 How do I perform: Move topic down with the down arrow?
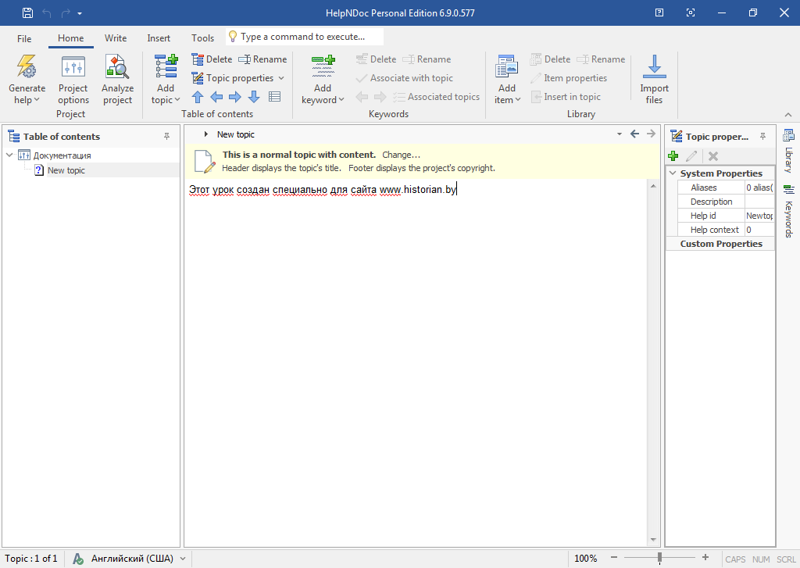(254, 96)
